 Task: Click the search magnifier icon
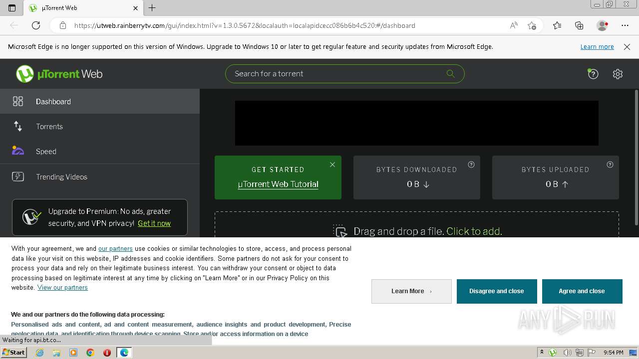(450, 73)
